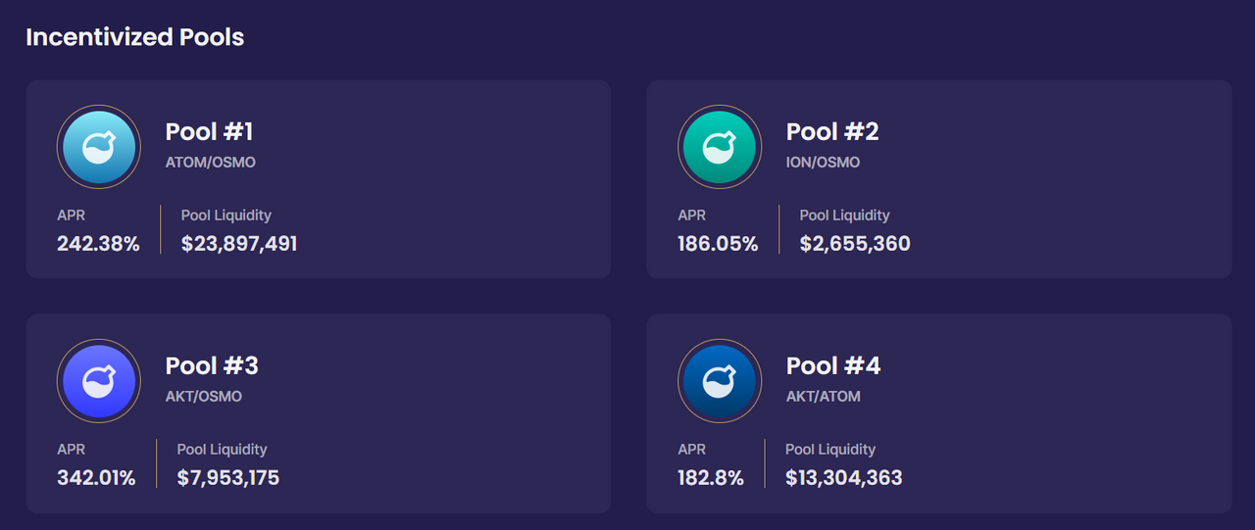
Task: Select the ATOM/OSMO pair label
Action: [x=210, y=162]
